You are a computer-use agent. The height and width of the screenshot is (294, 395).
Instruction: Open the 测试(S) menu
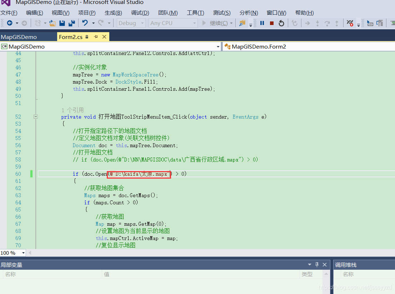(x=222, y=13)
